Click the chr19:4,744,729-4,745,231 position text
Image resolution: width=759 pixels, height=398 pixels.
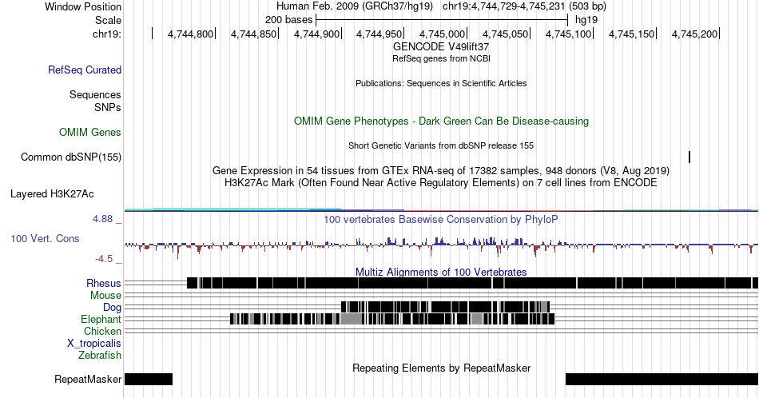524,6
